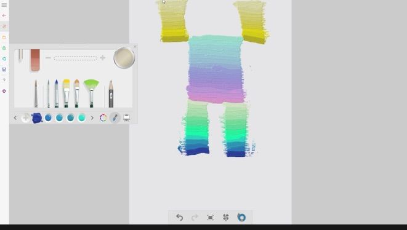This screenshot has width=407, height=230.
Task: Open settings gear in left sidebar
Action: coord(4,91)
